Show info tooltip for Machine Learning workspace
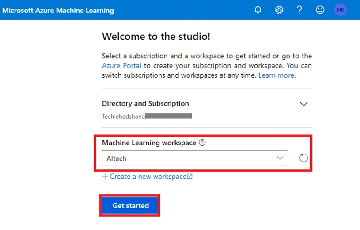This screenshot has width=360, height=230. coord(202,143)
